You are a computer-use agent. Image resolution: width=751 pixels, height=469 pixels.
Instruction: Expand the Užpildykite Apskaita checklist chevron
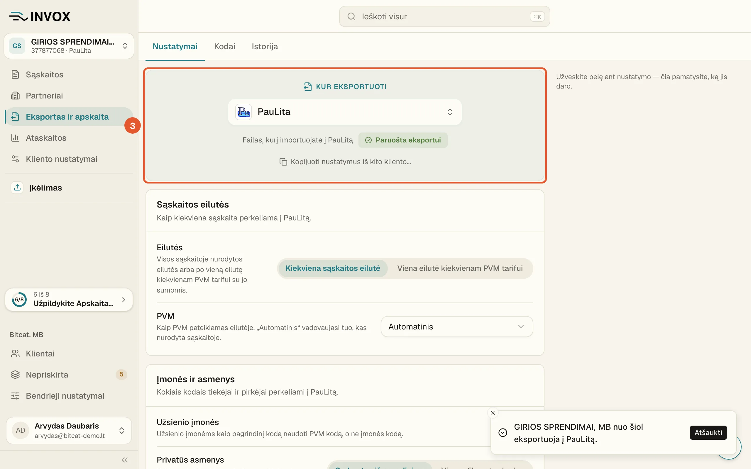124,299
